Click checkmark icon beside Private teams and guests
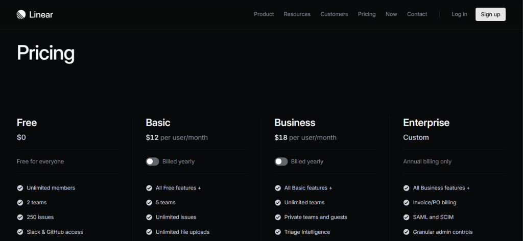 click(278, 217)
